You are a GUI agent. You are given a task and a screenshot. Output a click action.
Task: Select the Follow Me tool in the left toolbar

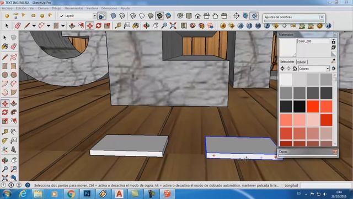[13, 112]
